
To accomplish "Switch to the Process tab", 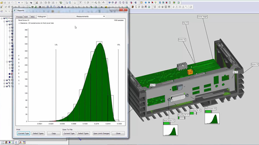I will (19, 17).
